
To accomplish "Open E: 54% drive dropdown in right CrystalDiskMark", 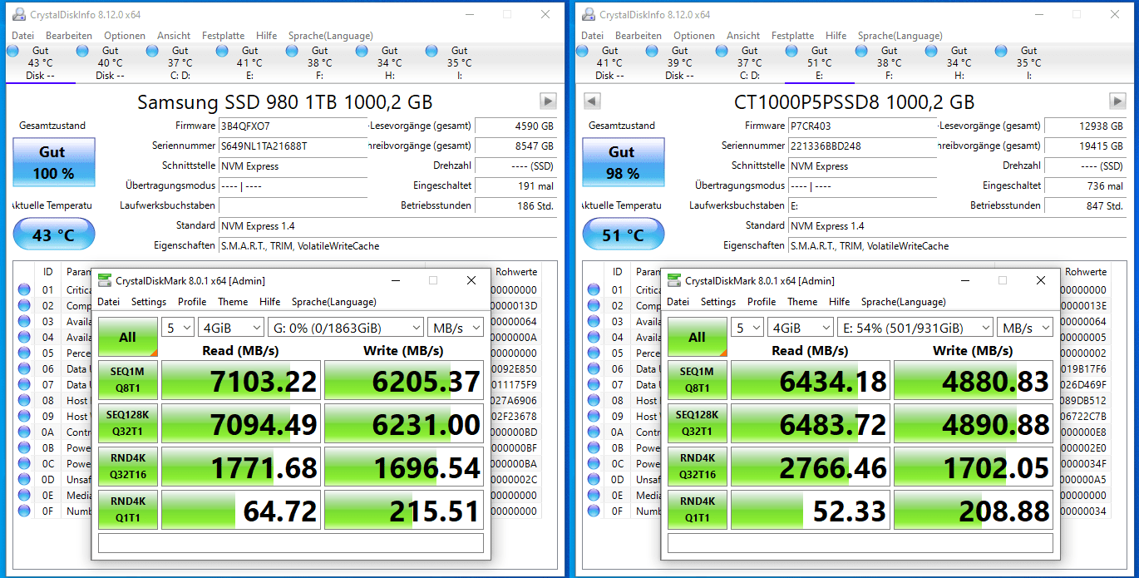I will coord(915,328).
